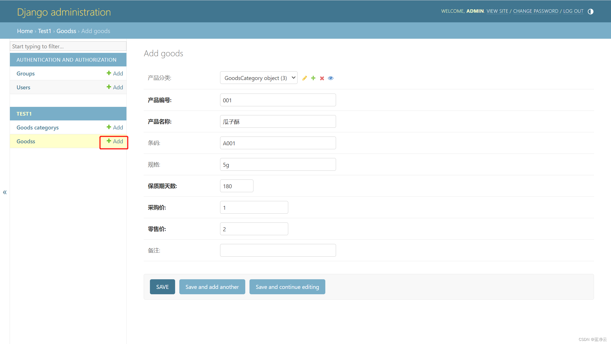Screen dimensions: 611x344
Task: Go to Home in the breadcrumb
Action: (25, 31)
